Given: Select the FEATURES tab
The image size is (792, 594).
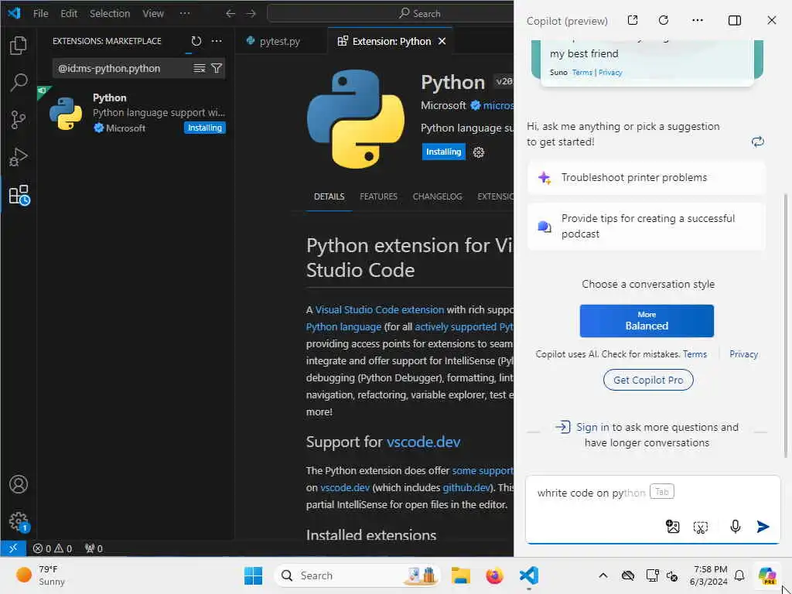Looking at the screenshot, I should pyautogui.click(x=378, y=196).
